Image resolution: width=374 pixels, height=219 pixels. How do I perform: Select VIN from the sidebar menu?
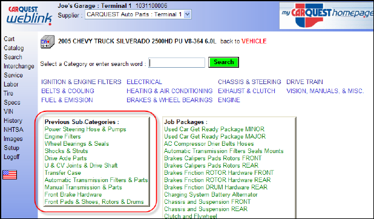[8, 111]
